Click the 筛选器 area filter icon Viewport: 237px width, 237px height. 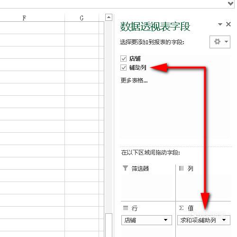tap(125, 168)
